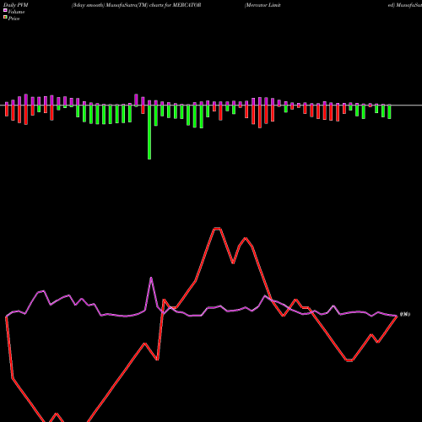
Task: Click the highest peak of the red price line
Action: 217,229
